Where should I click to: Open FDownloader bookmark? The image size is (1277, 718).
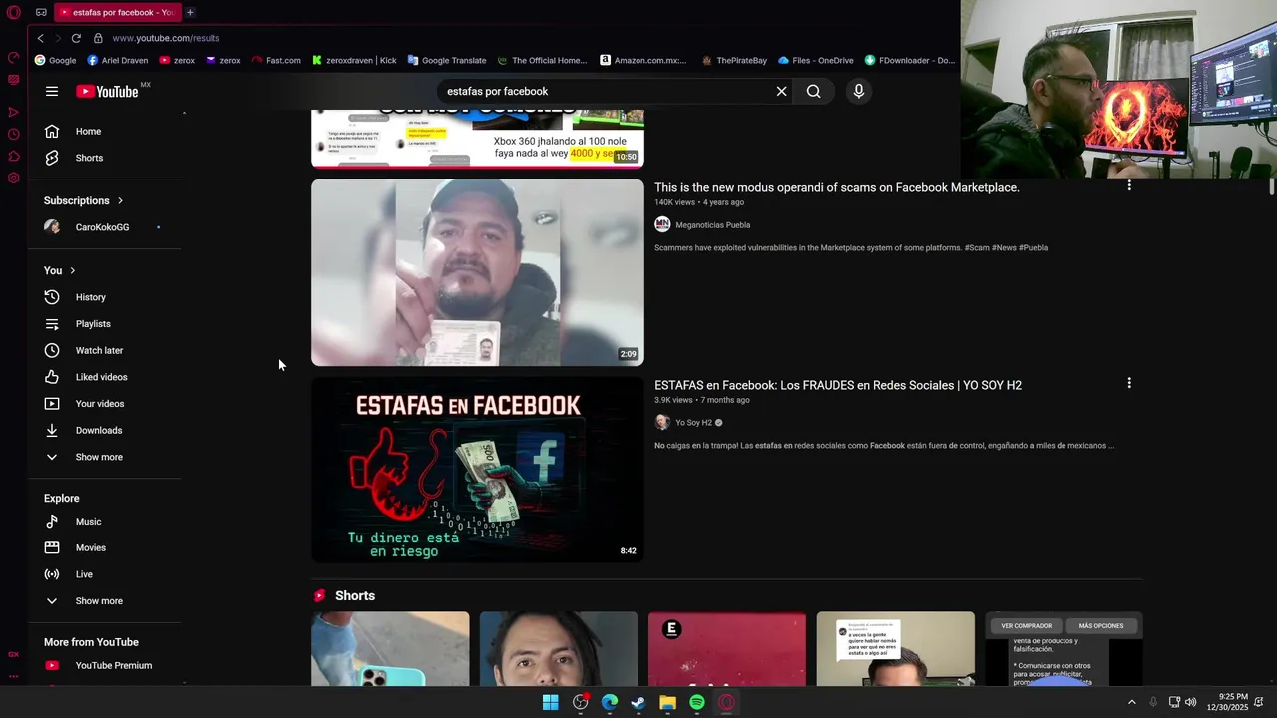[x=910, y=60]
